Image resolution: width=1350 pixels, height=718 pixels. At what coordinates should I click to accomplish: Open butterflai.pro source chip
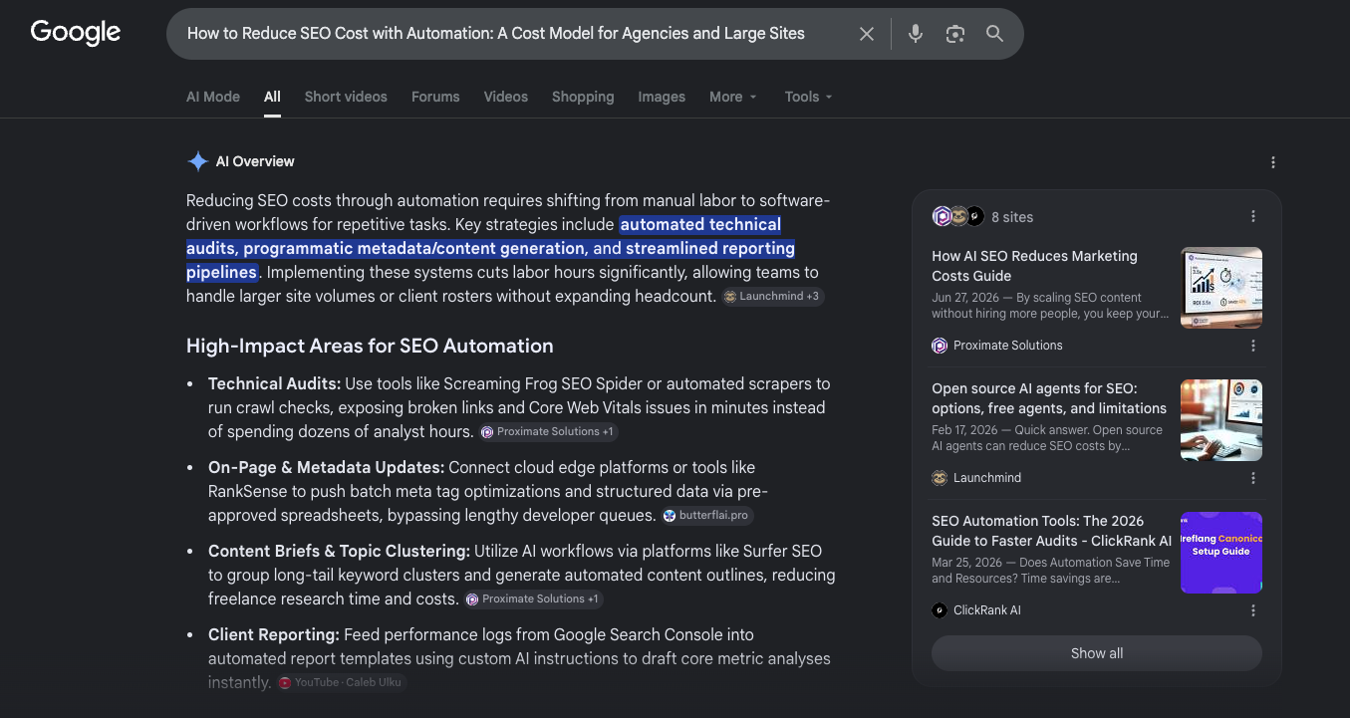tap(707, 515)
